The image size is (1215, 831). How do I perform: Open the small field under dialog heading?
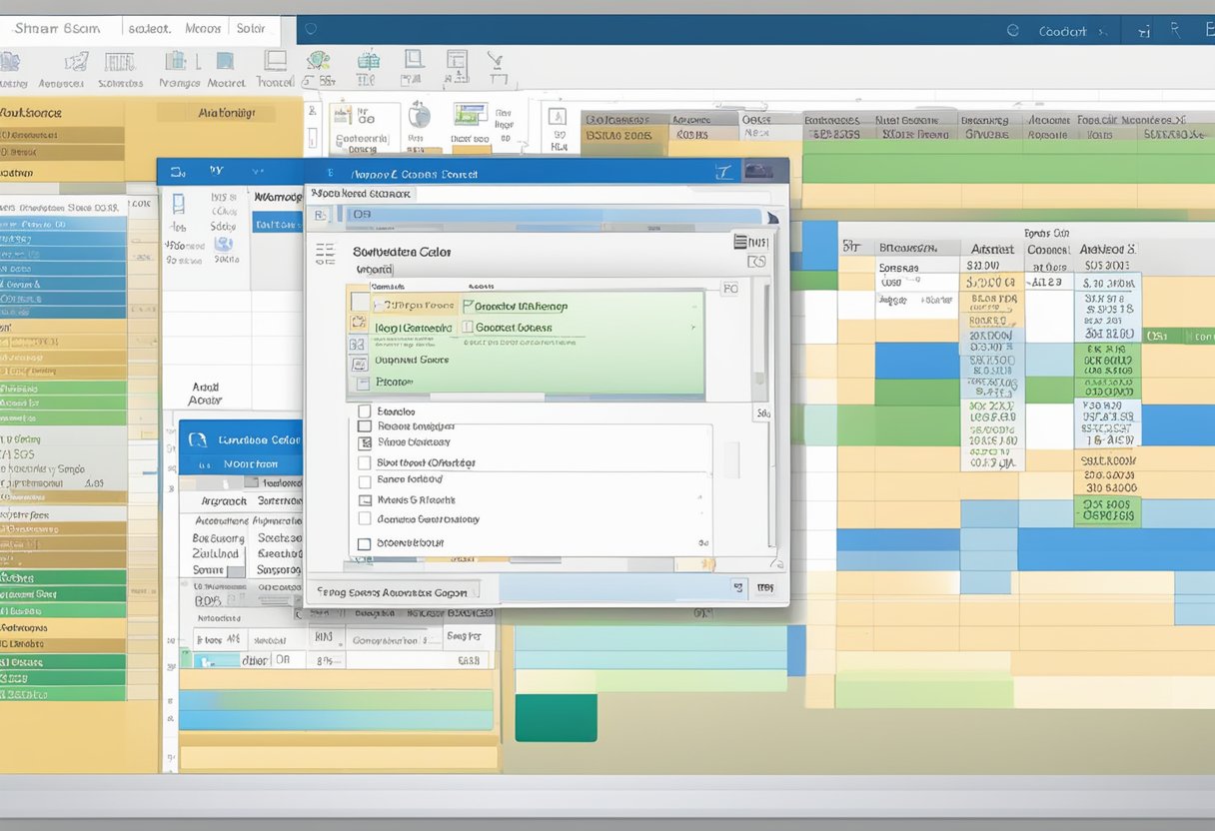click(x=374, y=270)
